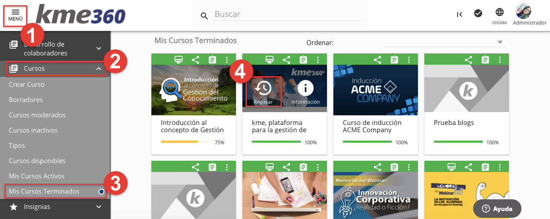Image resolution: width=550 pixels, height=219 pixels.
Task: Click the Mis Cursos Terminados page heading
Action: coord(196,40)
